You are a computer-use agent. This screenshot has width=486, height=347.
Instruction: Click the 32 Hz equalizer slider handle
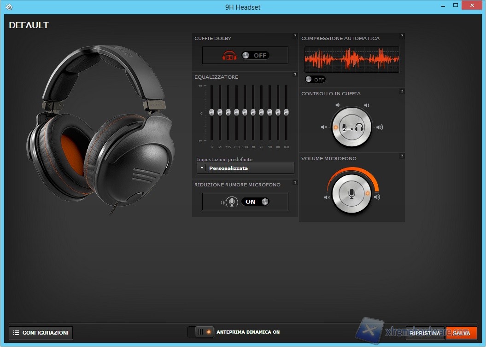[211, 112]
